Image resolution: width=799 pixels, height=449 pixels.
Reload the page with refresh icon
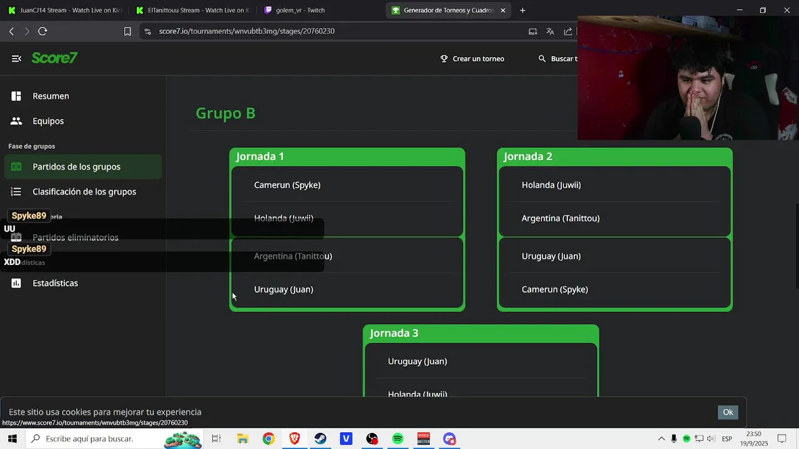tap(42, 31)
